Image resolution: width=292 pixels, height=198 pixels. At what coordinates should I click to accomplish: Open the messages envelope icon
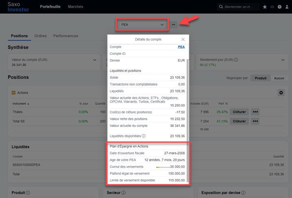[x=272, y=7]
